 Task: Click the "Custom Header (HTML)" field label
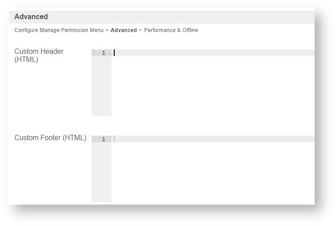[x=39, y=56]
